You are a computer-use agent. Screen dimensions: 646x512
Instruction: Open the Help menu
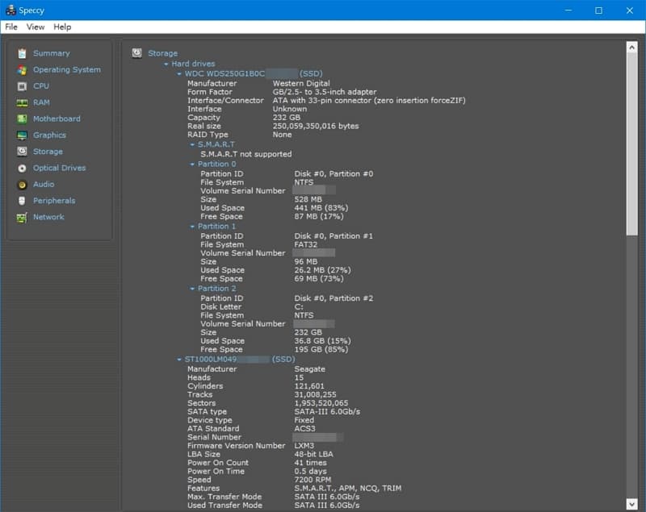(62, 27)
